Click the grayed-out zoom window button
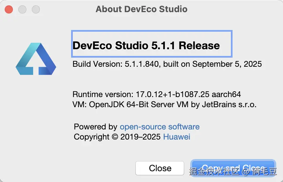 pos(36,9)
